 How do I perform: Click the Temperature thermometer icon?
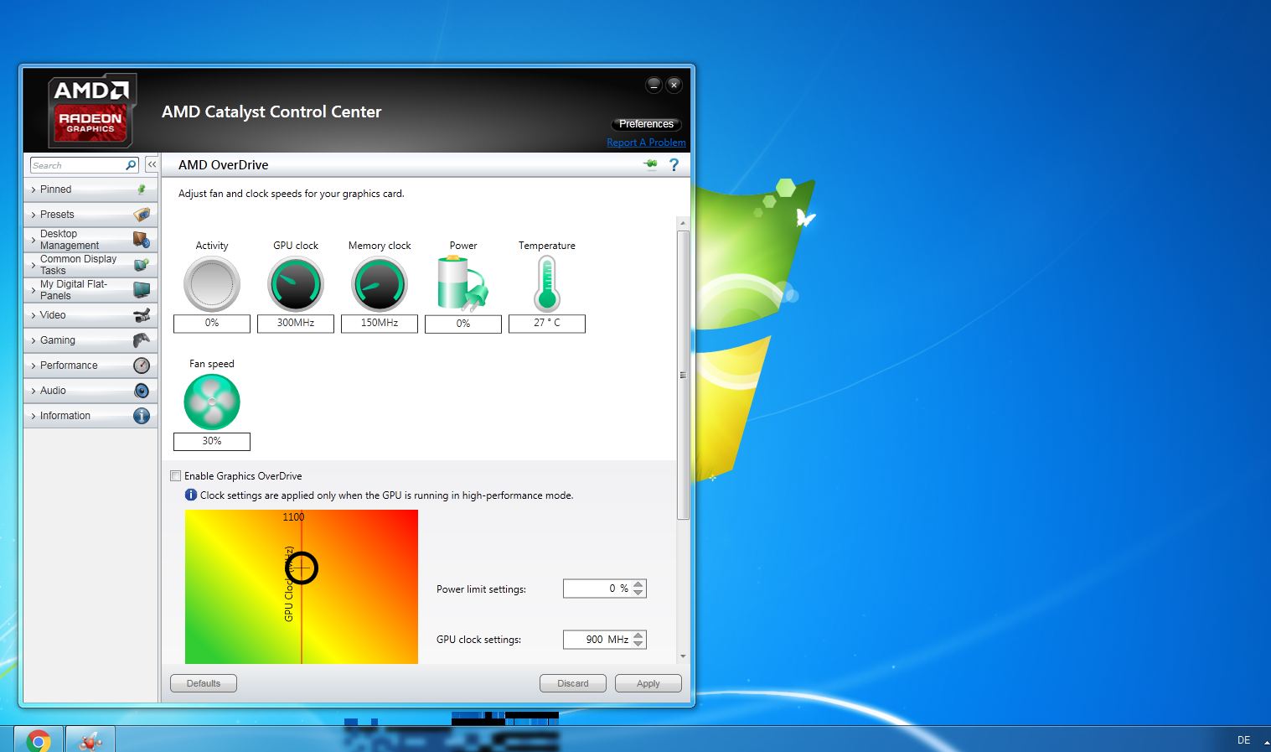click(x=547, y=284)
